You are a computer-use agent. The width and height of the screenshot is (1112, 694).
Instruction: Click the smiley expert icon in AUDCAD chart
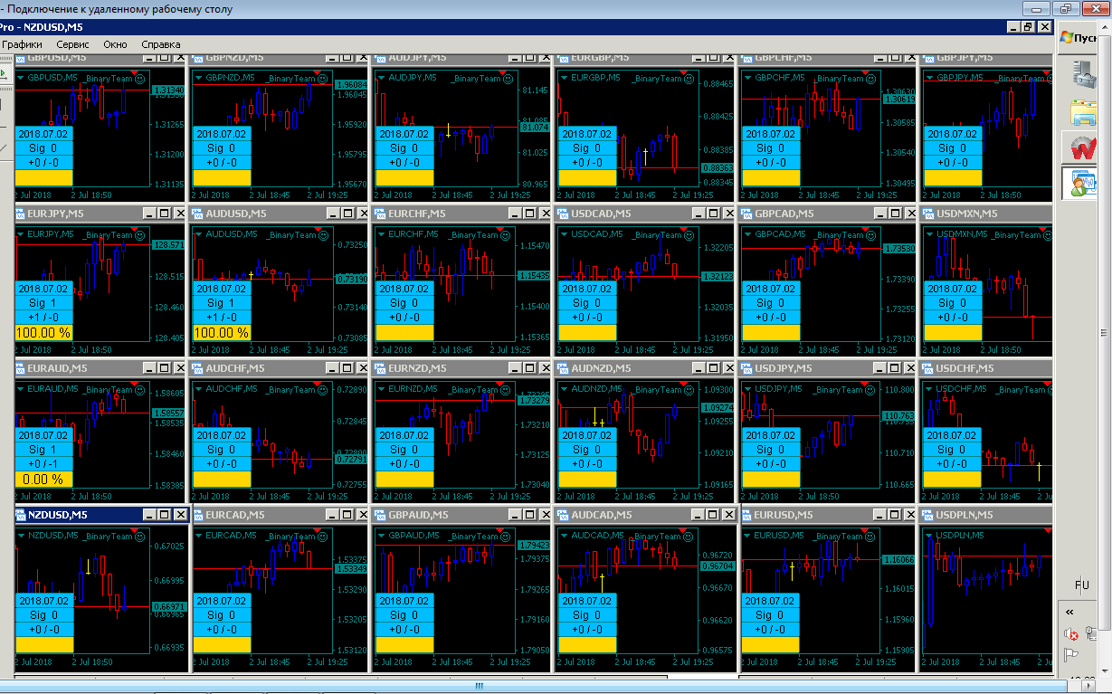(x=689, y=537)
